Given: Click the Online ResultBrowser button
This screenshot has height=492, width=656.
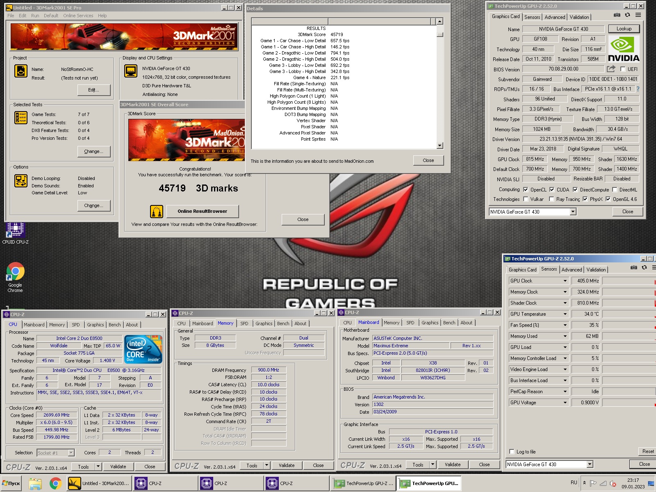Looking at the screenshot, I should click(x=202, y=211).
